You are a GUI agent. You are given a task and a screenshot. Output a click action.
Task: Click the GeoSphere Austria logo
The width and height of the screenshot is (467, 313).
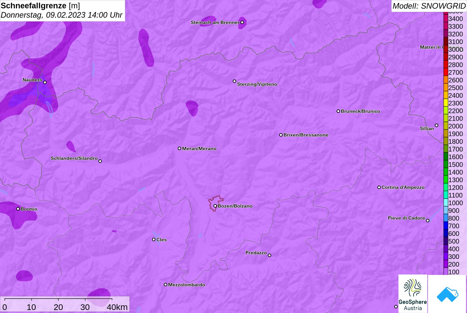pos(413,294)
